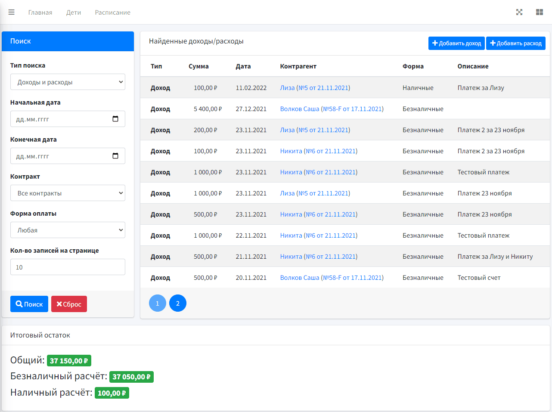Open the Контракт dropdown
The height and width of the screenshot is (412, 552).
pyautogui.click(x=68, y=193)
